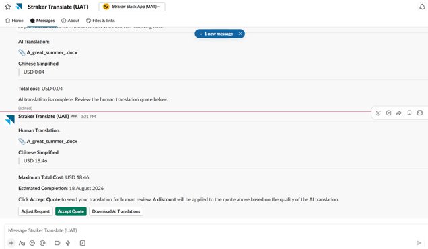Viewport: 428px width, 249px height.
Task: Switch to the Home tab
Action: (x=14, y=21)
